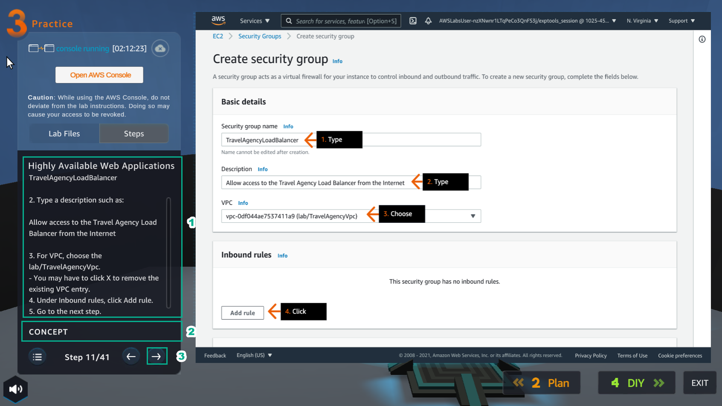This screenshot has width=722, height=406.
Task: Open the Support dropdown menu
Action: pyautogui.click(x=681, y=21)
